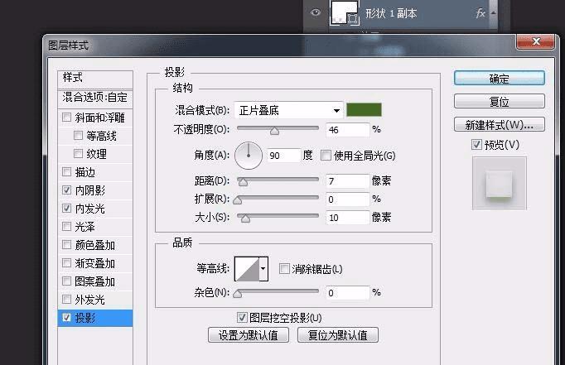Open the 等高线 contour picker arrow
This screenshot has width=565, height=365.
pyautogui.click(x=263, y=268)
